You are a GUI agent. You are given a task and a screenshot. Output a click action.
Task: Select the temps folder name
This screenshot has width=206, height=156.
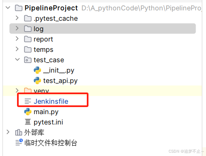(44, 50)
